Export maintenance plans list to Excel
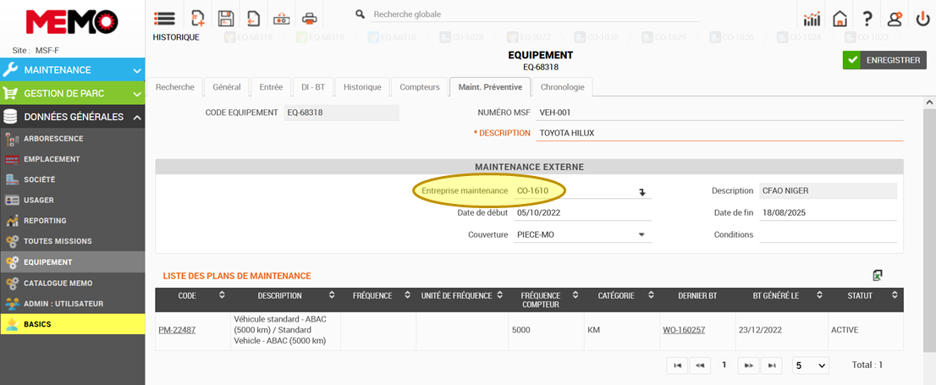936x385 pixels. click(878, 275)
